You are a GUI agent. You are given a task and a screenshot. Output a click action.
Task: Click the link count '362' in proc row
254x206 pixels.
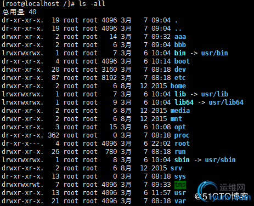pos(54,135)
